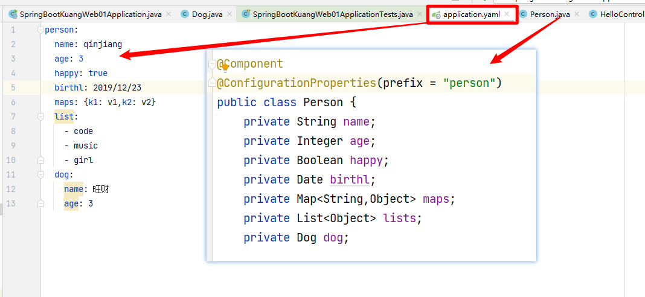Click line number 1 in the gutter
The height and width of the screenshot is (297, 645).
(x=13, y=30)
